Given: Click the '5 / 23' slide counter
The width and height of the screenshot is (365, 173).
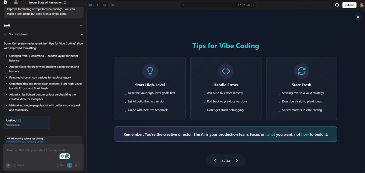Looking at the screenshot, I should (226, 161).
